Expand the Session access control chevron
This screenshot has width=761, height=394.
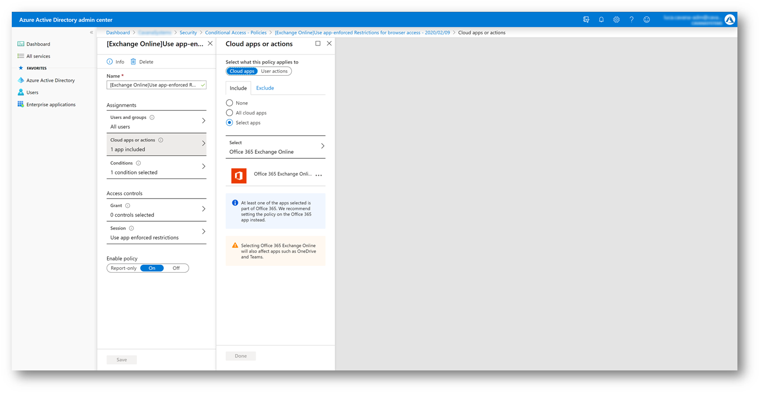(203, 232)
